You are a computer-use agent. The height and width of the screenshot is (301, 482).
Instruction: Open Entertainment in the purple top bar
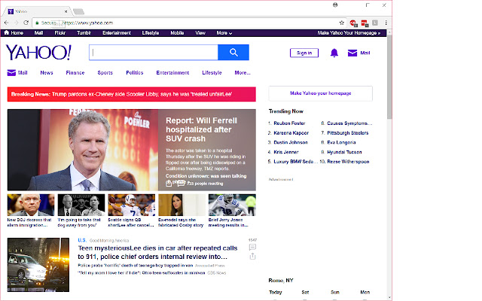click(x=117, y=33)
